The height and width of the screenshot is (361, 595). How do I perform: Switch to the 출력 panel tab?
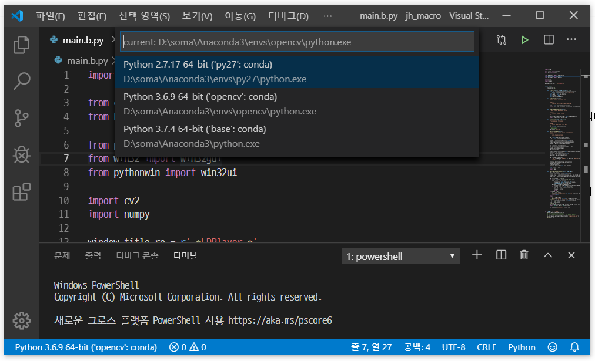(x=93, y=256)
